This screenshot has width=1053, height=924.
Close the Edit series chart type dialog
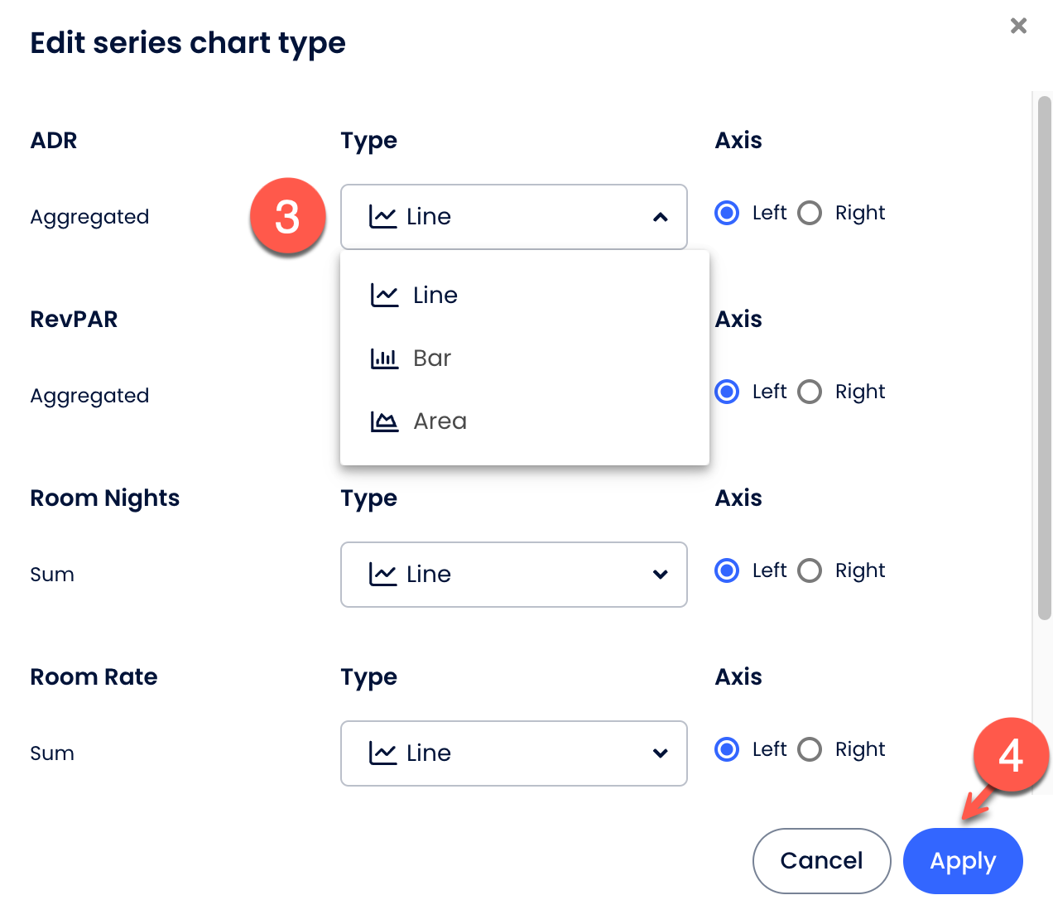point(1018,26)
